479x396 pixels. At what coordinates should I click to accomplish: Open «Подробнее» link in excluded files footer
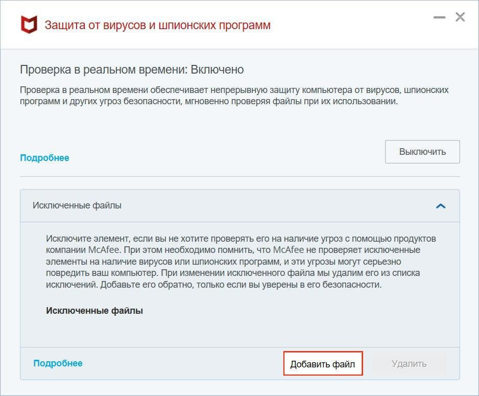[58, 363]
